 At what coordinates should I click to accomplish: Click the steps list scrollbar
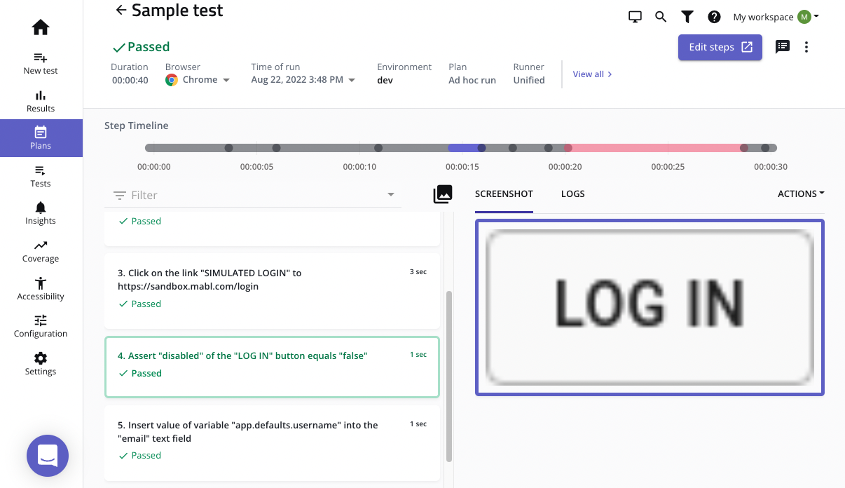click(449, 377)
